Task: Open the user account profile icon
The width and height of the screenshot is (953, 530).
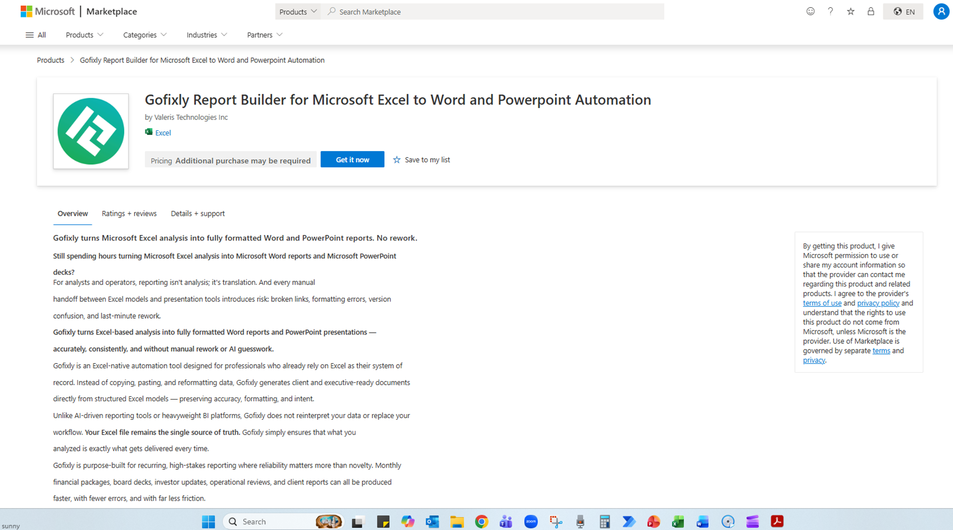Action: click(x=941, y=11)
